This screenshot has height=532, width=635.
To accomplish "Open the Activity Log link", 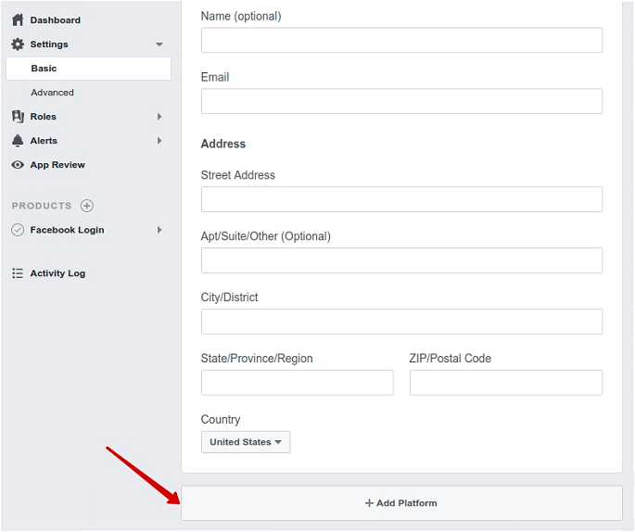I will point(57,273).
